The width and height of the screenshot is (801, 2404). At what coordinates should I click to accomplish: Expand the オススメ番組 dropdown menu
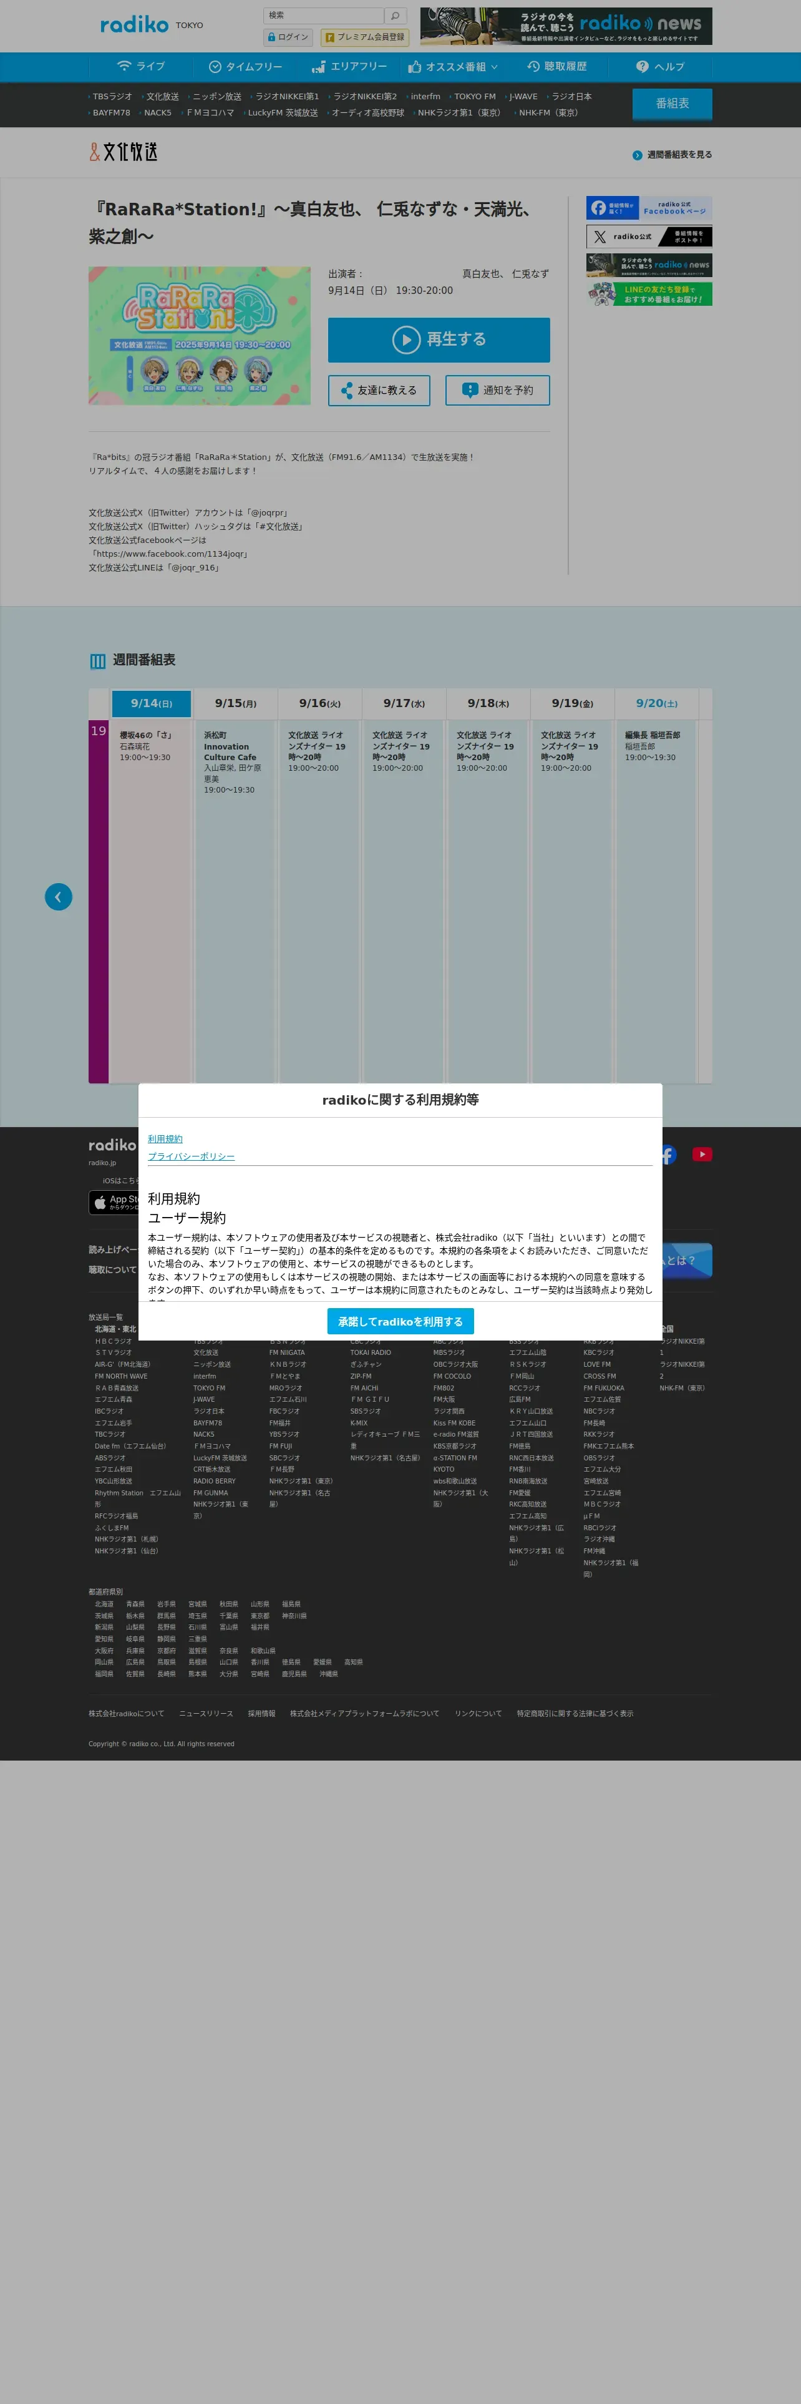(453, 67)
